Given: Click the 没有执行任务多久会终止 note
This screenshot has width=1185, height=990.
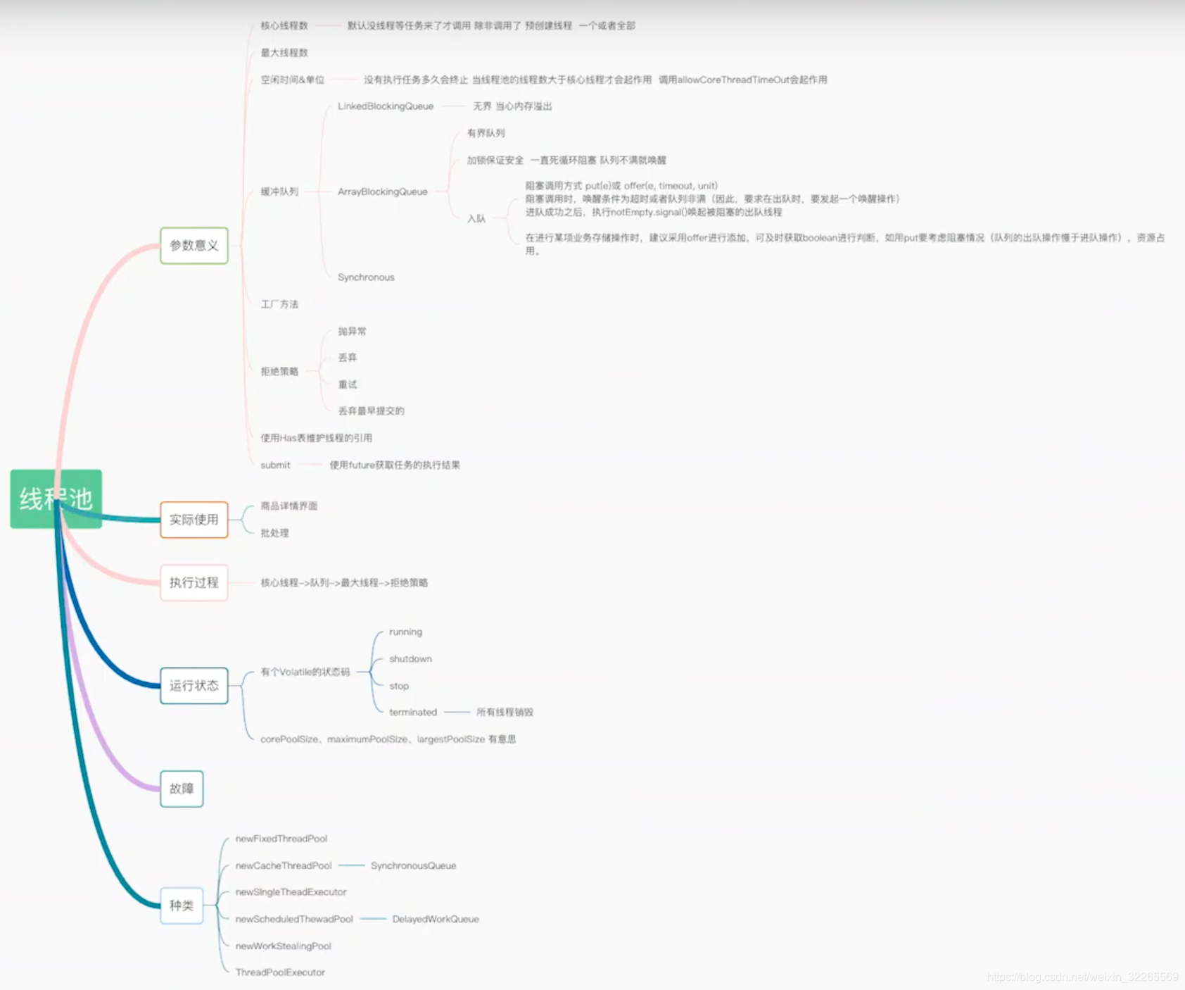Looking at the screenshot, I should [595, 80].
